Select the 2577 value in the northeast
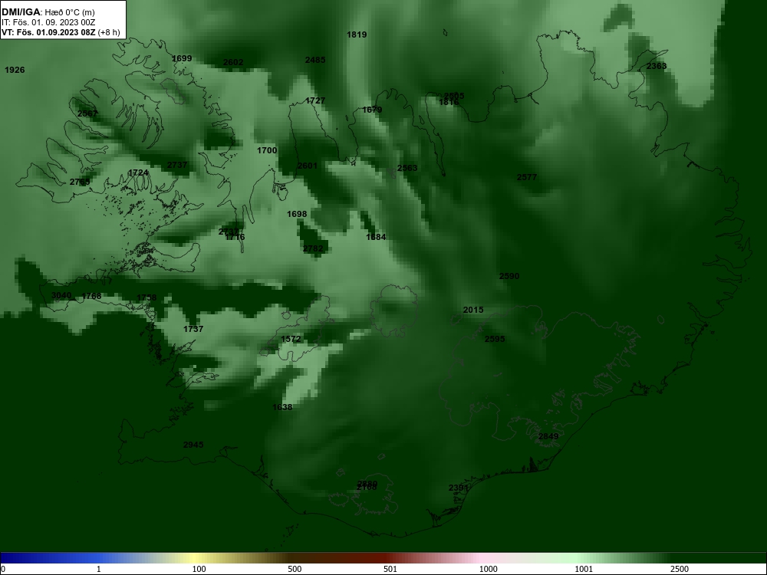 pos(527,177)
